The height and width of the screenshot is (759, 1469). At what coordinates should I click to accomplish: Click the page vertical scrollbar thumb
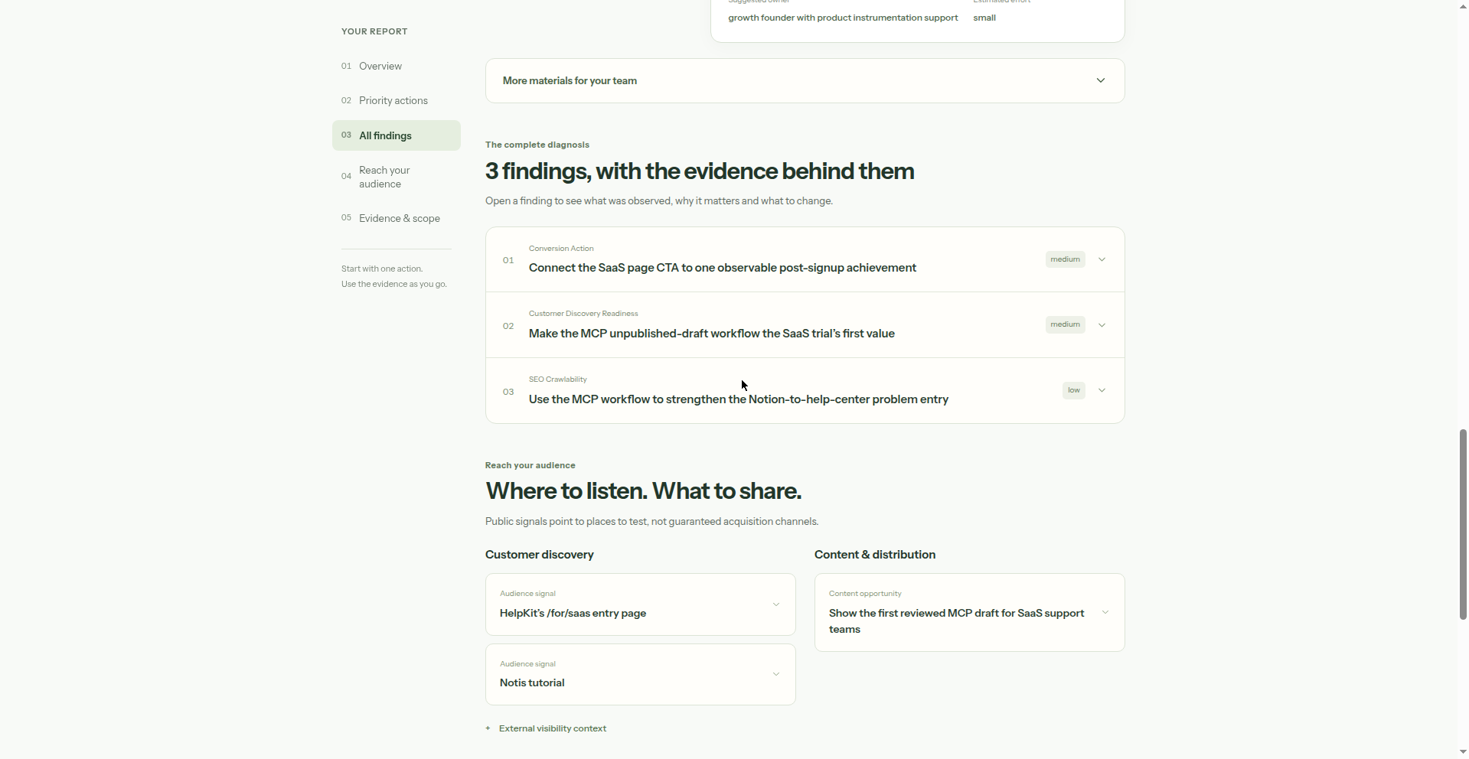(1463, 524)
